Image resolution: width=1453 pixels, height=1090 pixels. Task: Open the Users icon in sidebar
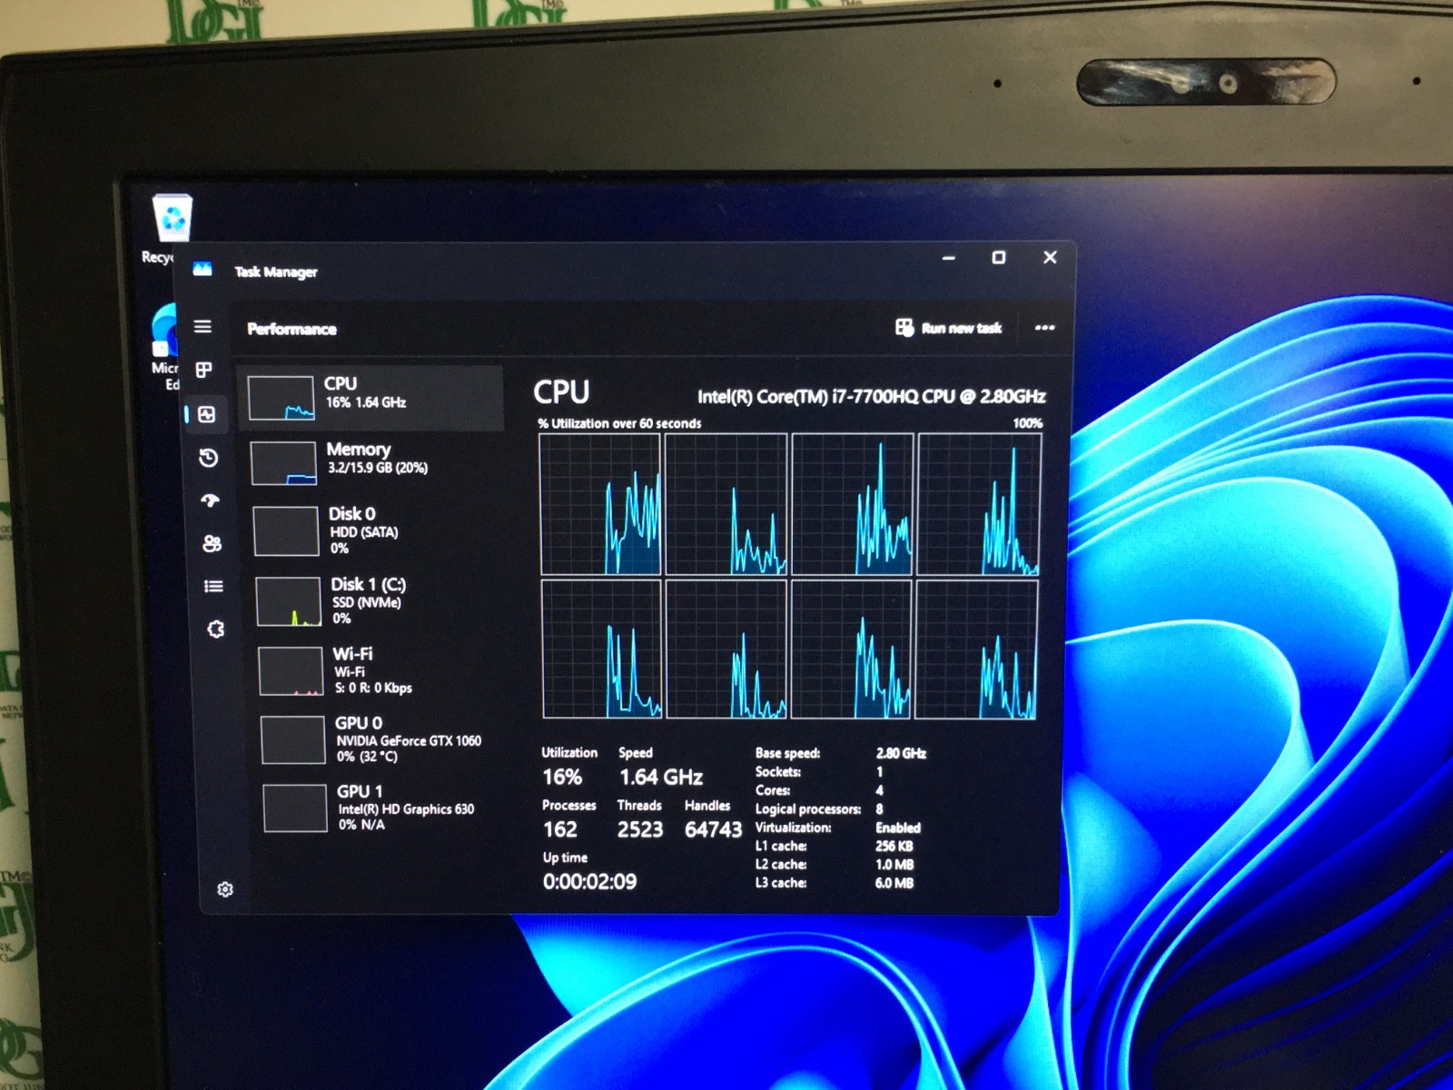[x=212, y=543]
